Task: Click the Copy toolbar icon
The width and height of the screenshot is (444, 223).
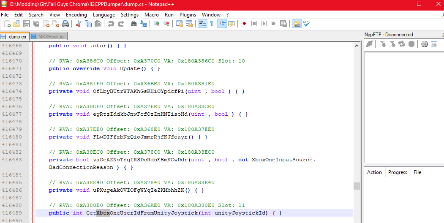Action: (x=88, y=24)
